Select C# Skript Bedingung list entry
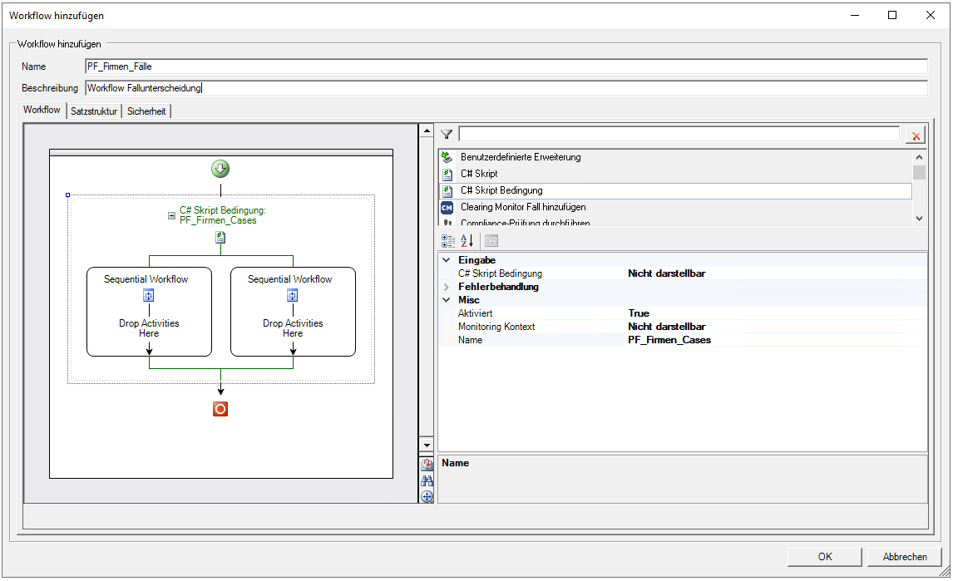The width and height of the screenshot is (953, 581). point(675,191)
